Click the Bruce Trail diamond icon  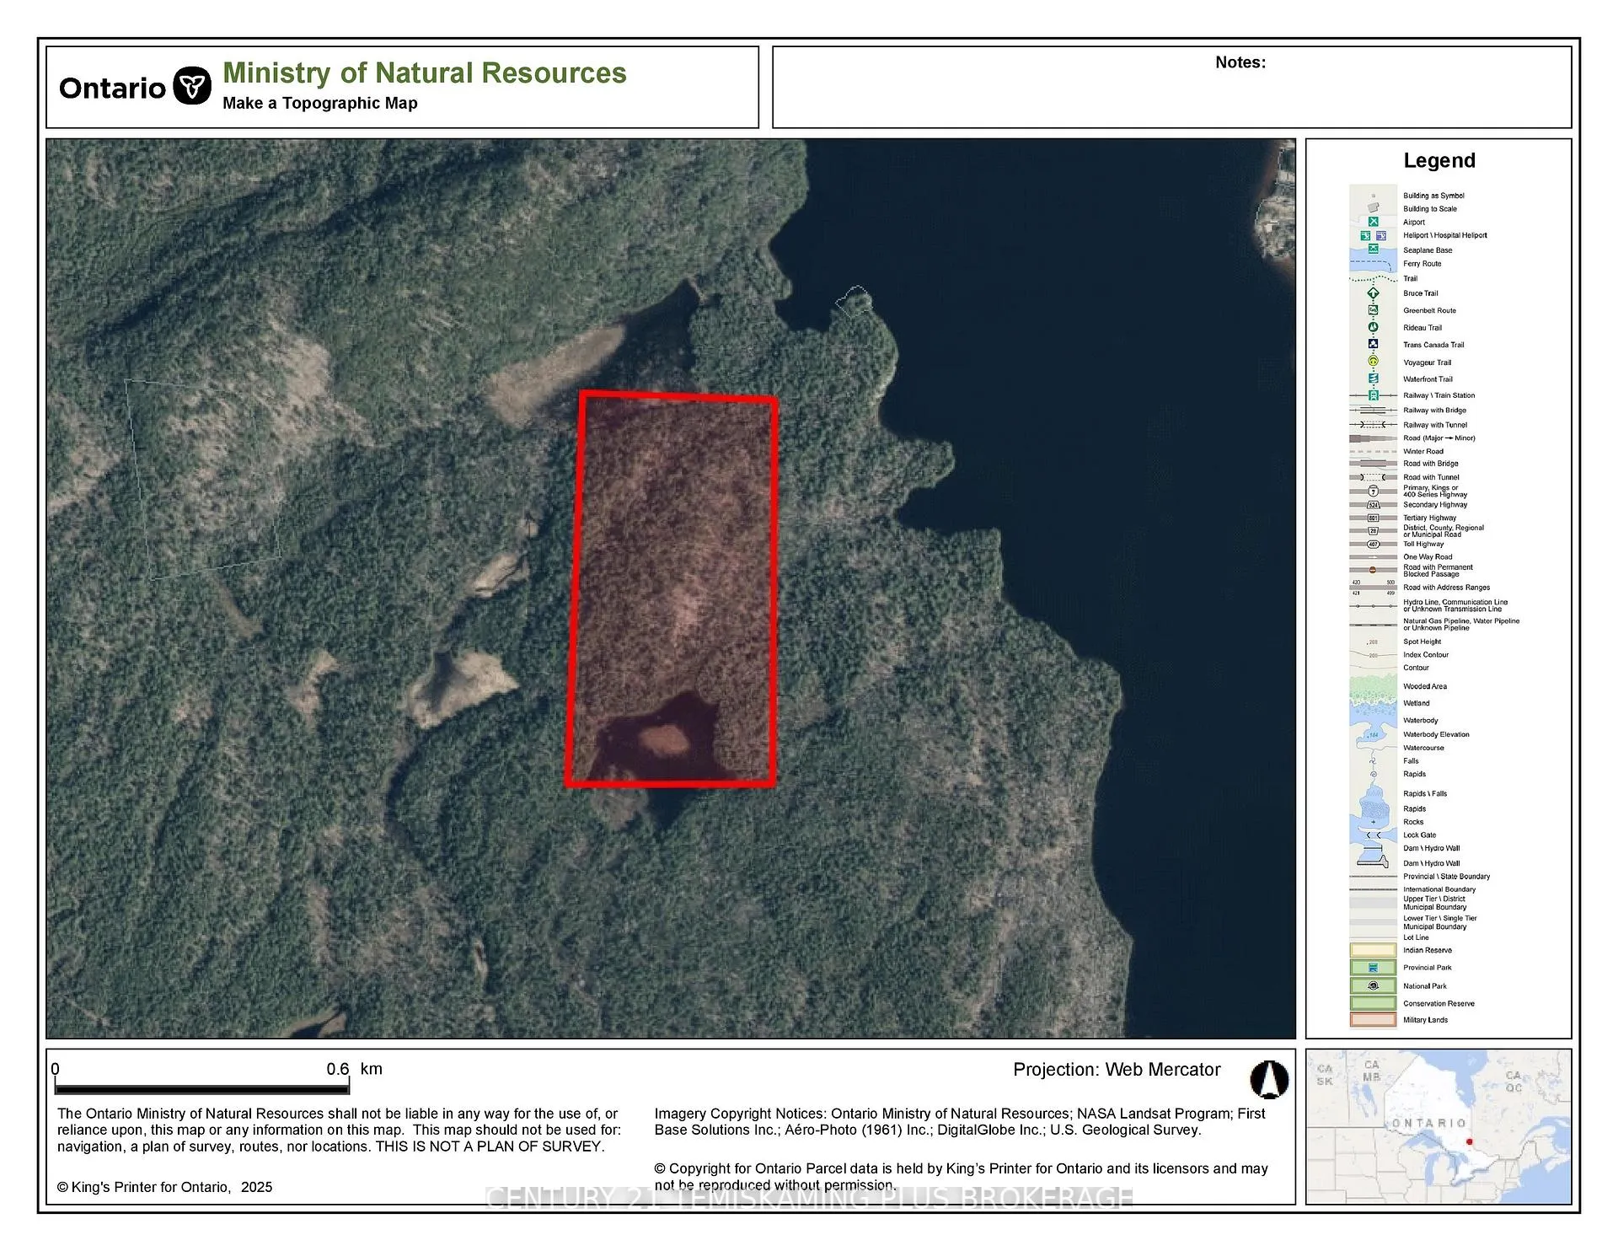(1373, 293)
